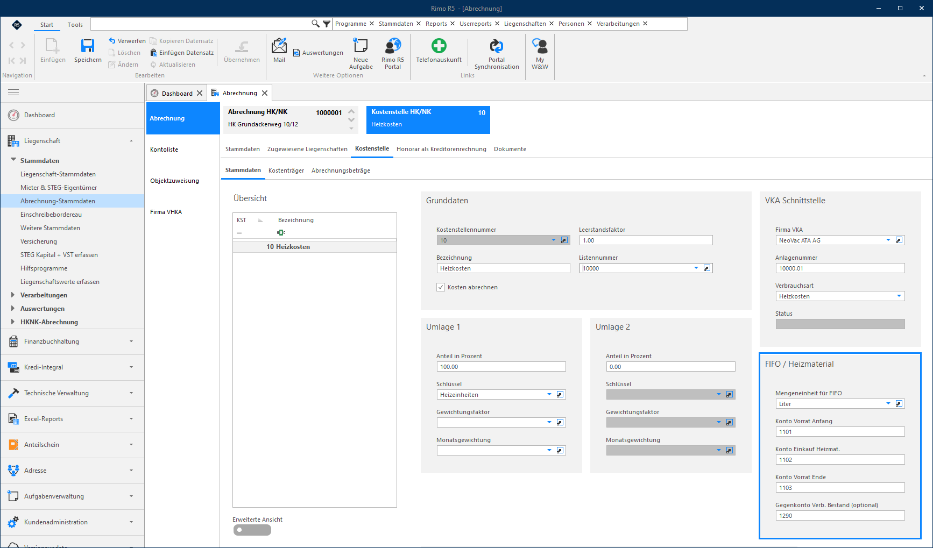Uncheck Kosten abrechnen checkbox

(441, 287)
